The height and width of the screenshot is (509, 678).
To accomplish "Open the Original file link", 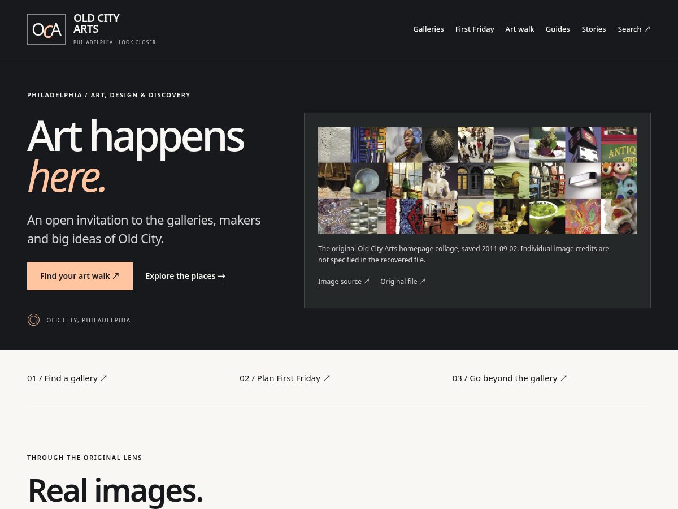I will [403, 281].
